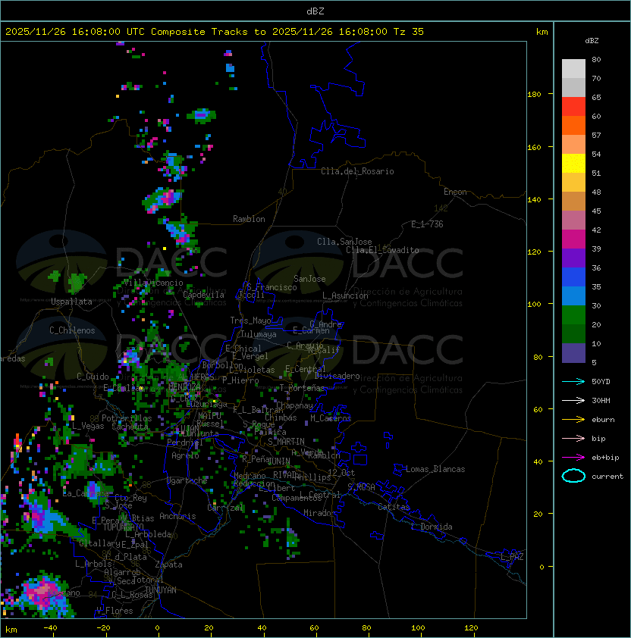
Task: Click the 'Ugarteche' place label
Action: [187, 480]
